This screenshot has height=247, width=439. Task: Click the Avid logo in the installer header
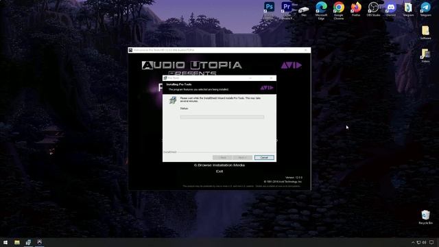point(267,88)
